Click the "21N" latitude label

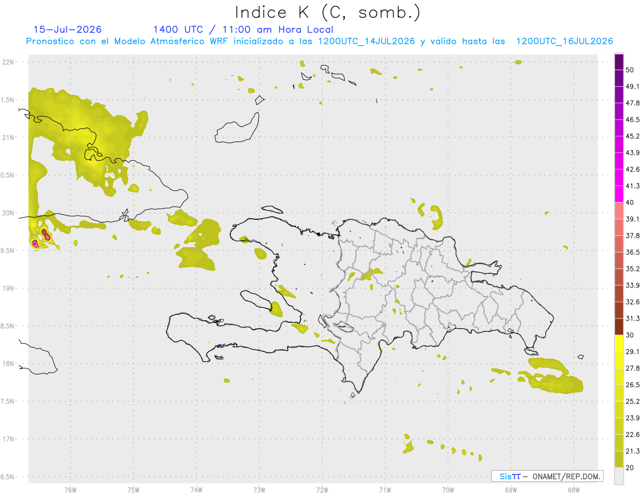pos(9,137)
